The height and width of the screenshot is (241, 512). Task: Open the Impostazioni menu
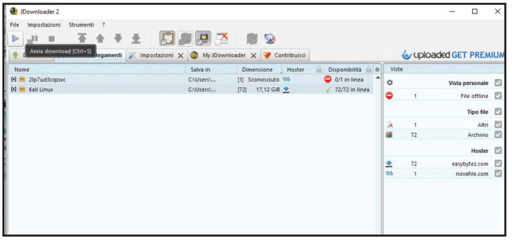(x=44, y=25)
